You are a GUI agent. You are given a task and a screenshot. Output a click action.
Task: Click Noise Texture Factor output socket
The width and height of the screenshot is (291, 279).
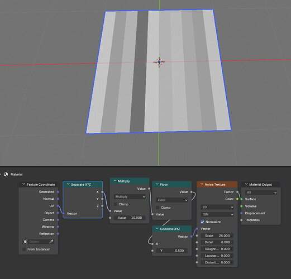click(237, 192)
